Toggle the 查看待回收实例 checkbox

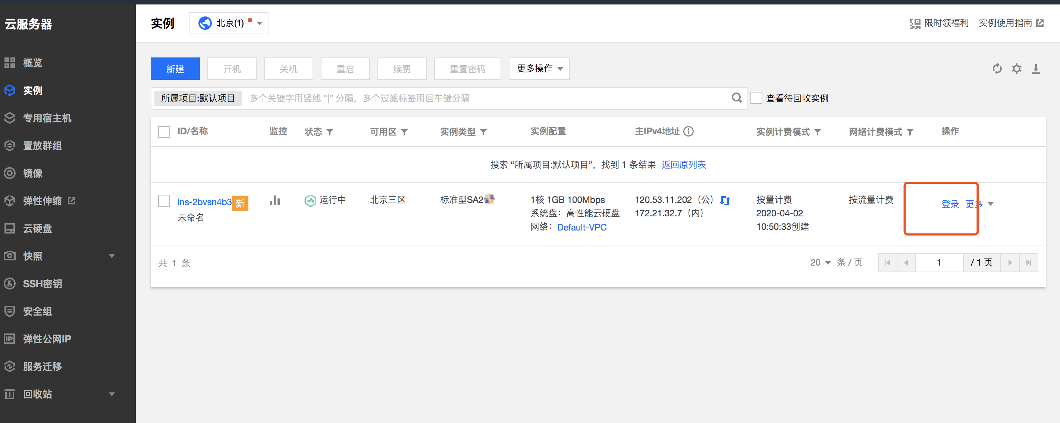coord(756,98)
